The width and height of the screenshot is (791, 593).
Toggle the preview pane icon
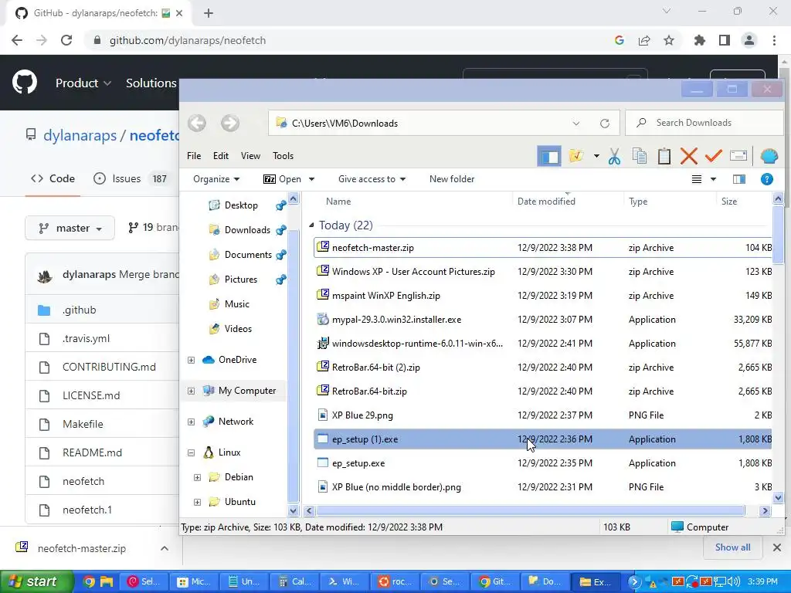pyautogui.click(x=739, y=179)
